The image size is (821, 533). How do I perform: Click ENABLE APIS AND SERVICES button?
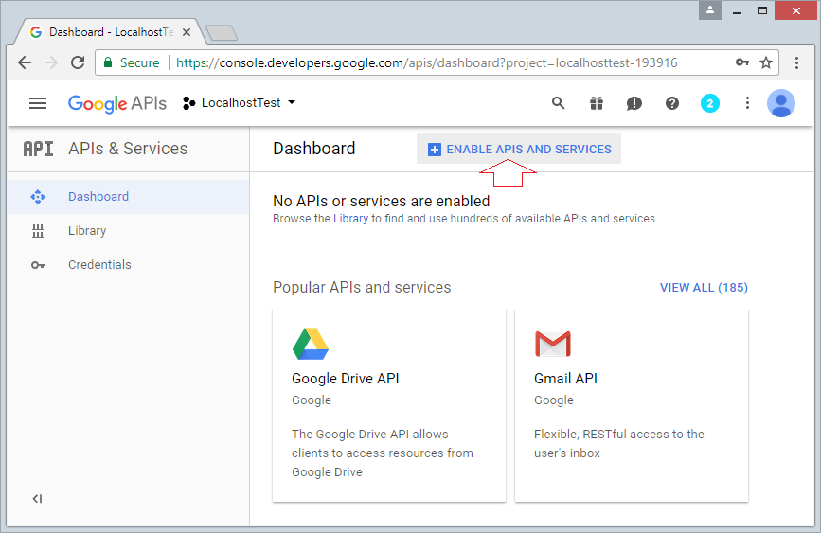[x=519, y=150]
